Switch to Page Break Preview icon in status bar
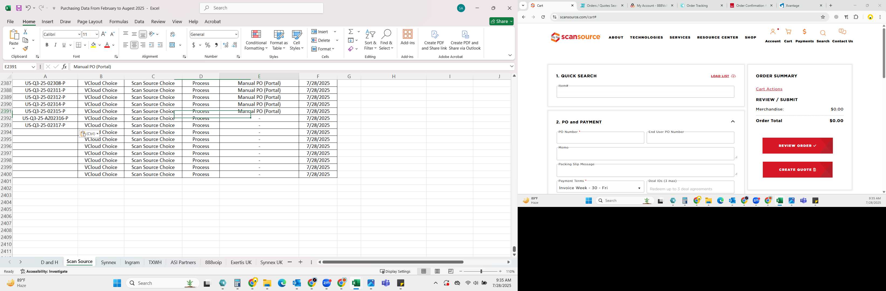Image resolution: width=886 pixels, height=291 pixels. coord(451,271)
